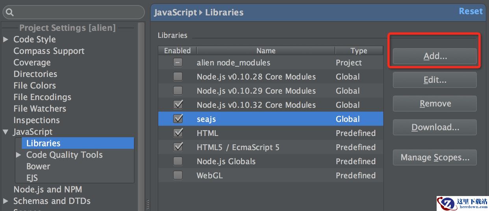Click Global type cell of seajs row
The height and width of the screenshot is (211, 489).
pyautogui.click(x=348, y=119)
